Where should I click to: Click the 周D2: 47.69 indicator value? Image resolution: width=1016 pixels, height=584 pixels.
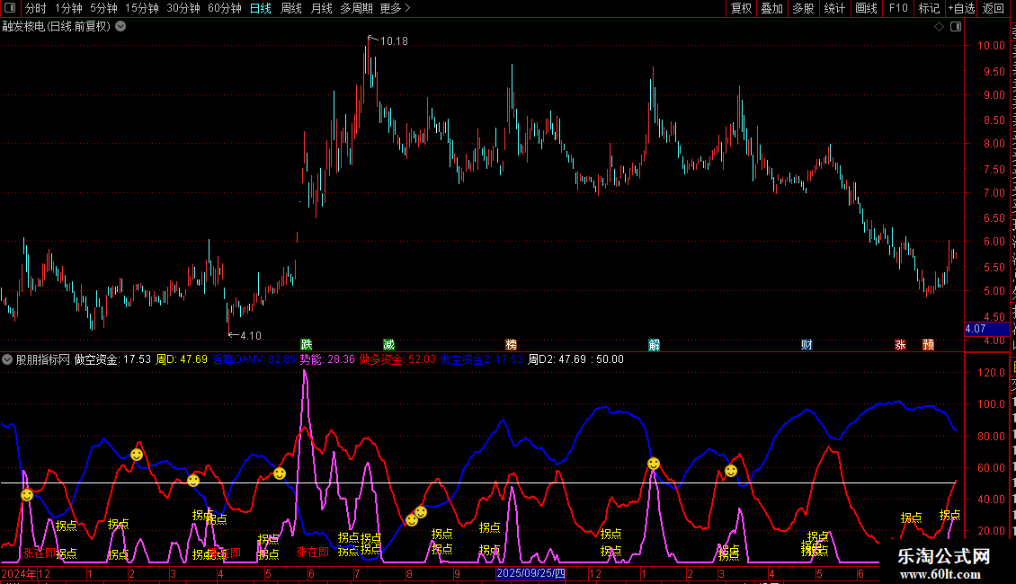[x=557, y=359]
